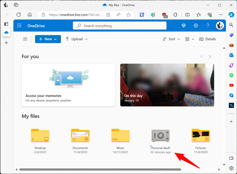Click in Search everything field
This screenshot has height=174, width=237.
pyautogui.click(x=120, y=26)
